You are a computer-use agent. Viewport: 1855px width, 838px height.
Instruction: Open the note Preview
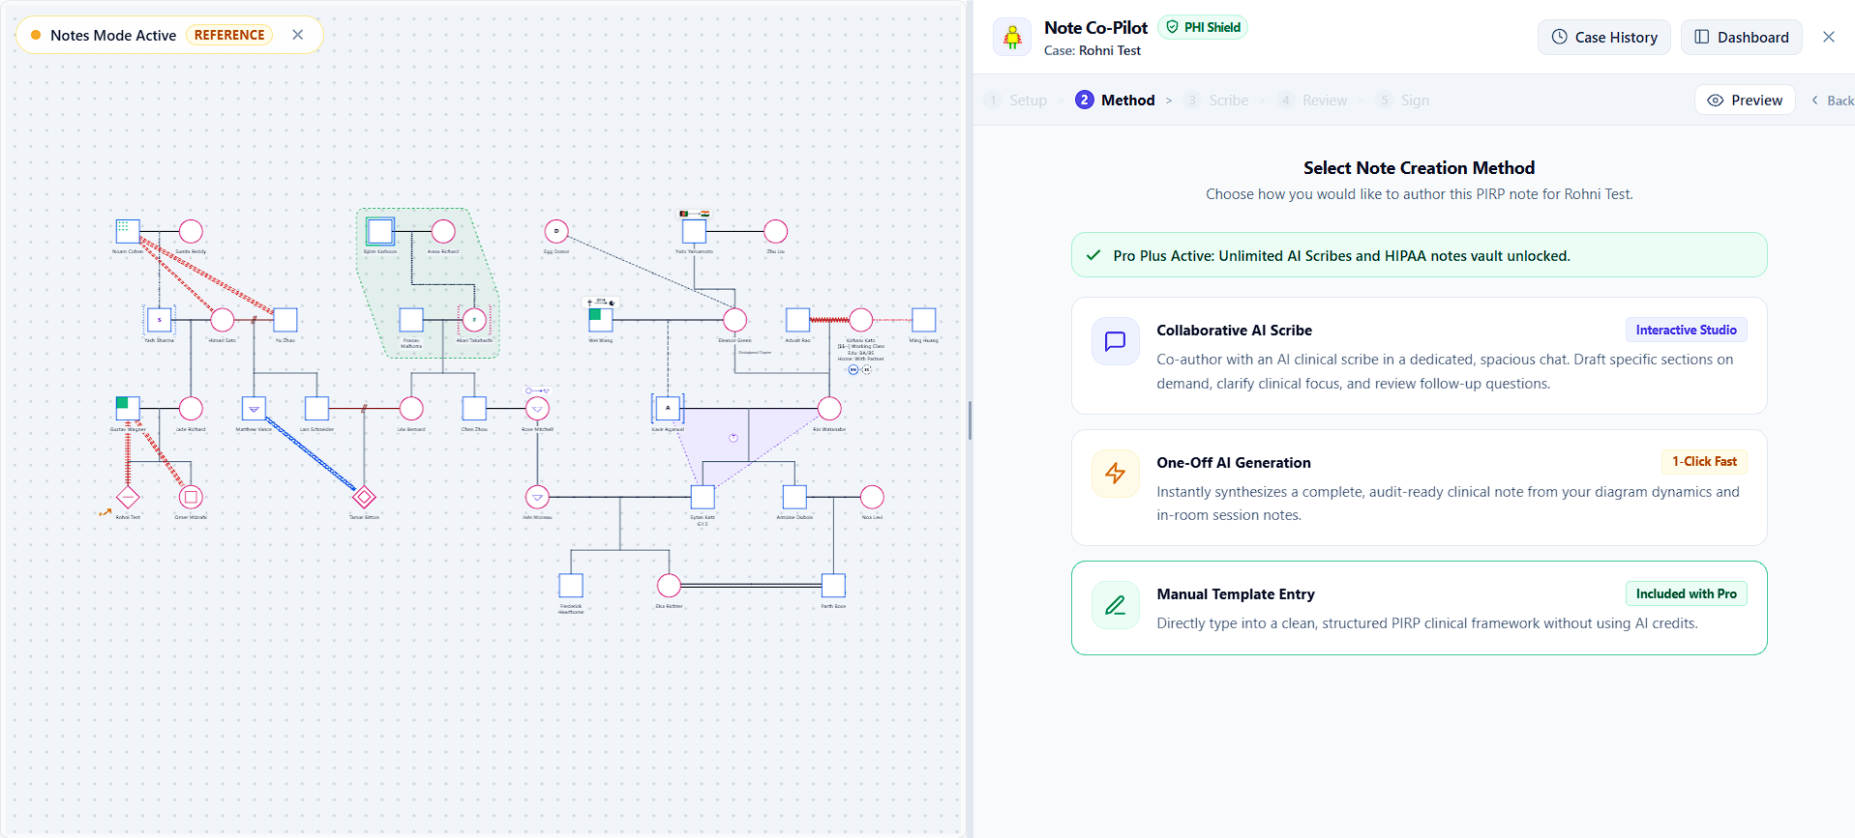1745,100
